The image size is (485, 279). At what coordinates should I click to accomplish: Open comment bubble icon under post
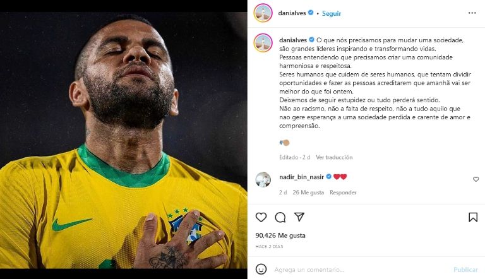[x=280, y=217]
